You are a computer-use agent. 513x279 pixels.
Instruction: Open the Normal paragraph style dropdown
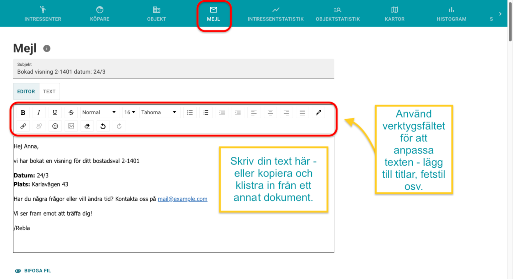pos(99,112)
